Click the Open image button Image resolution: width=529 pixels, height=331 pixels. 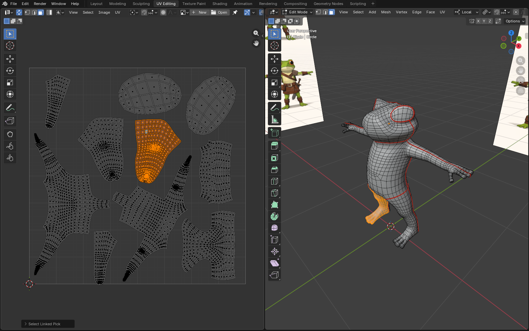coord(219,12)
